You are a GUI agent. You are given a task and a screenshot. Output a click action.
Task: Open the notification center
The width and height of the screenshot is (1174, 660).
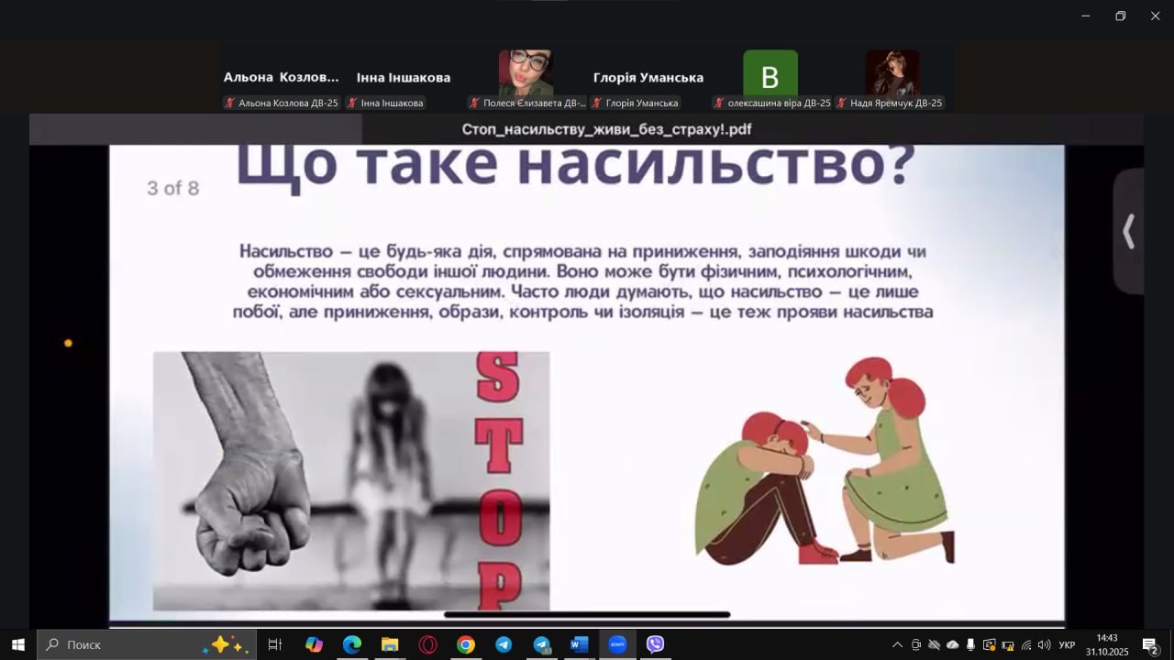pos(1150,644)
